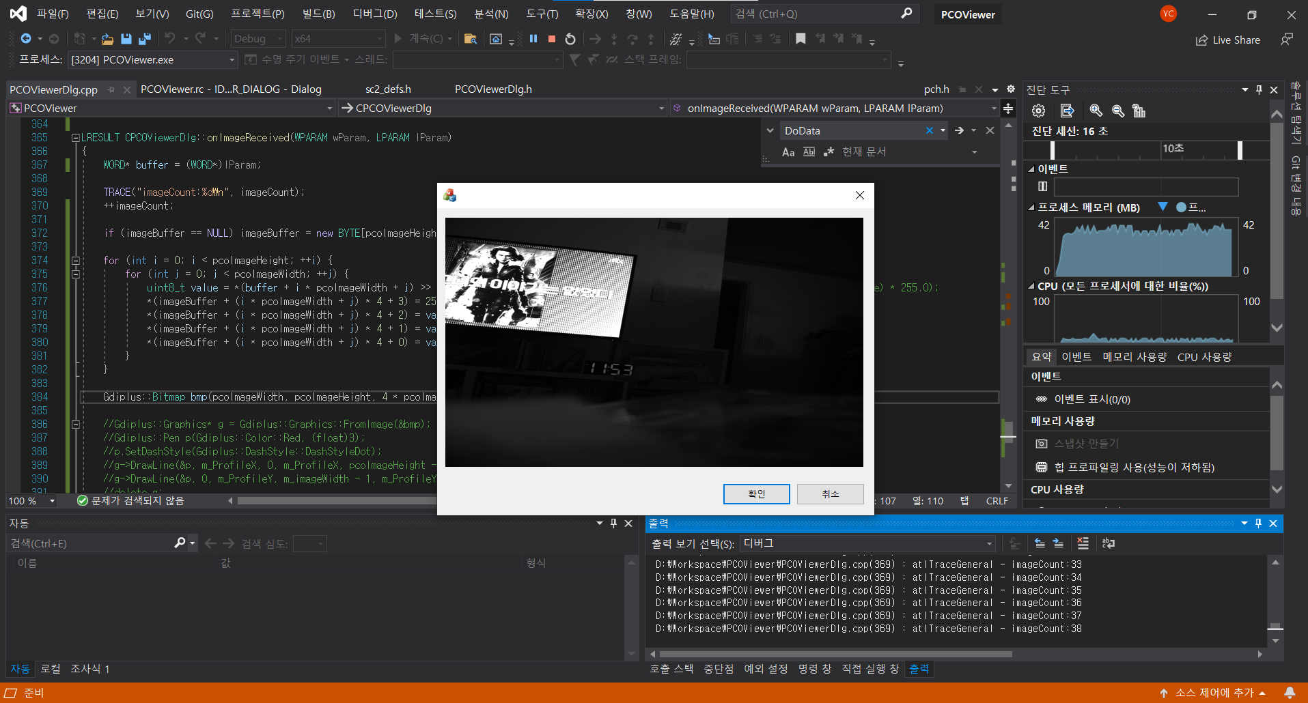Screen dimensions: 1308x703
Task: Click the diagnostic tools reset view chart icon
Action: click(x=1139, y=111)
